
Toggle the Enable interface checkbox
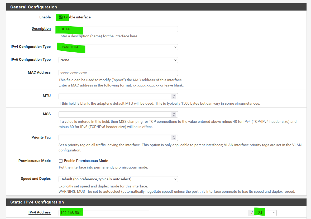tap(61, 17)
